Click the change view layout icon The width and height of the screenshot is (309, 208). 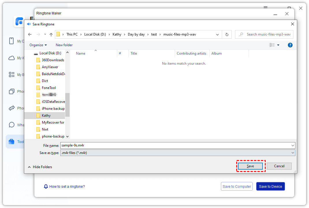click(272, 45)
